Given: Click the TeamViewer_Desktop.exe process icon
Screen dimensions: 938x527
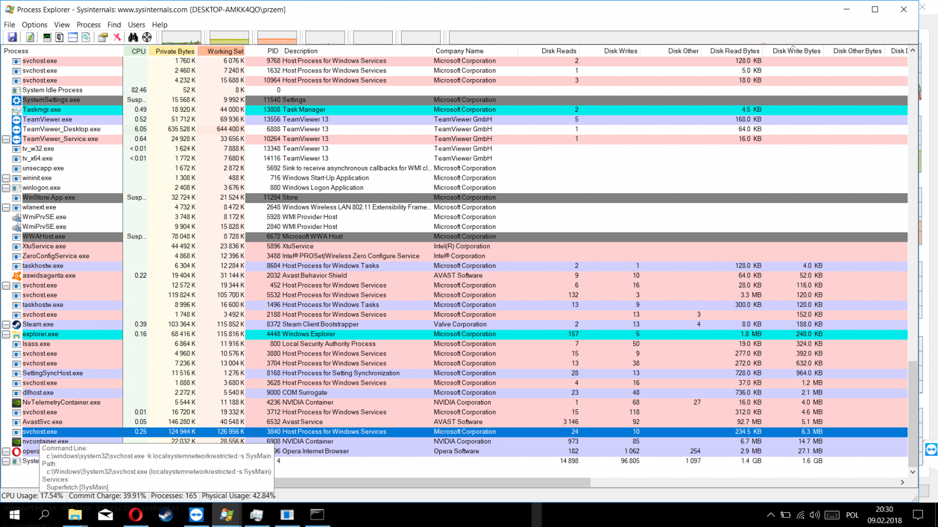Looking at the screenshot, I should [17, 129].
